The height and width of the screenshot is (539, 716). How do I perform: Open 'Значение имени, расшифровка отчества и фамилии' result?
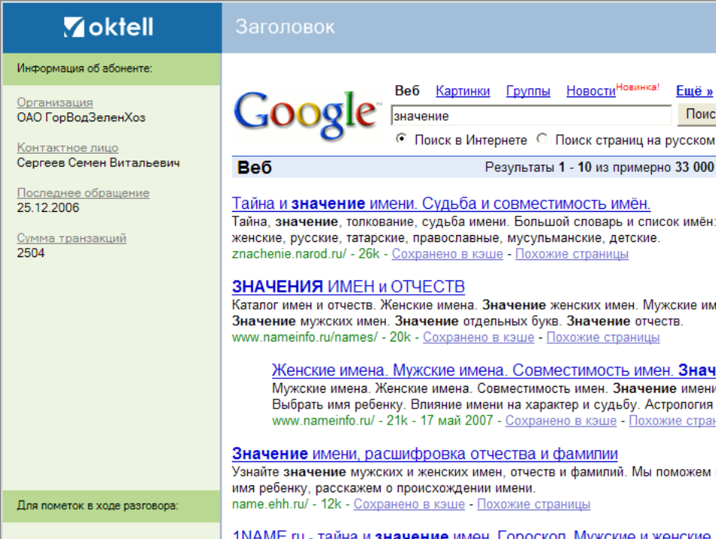pos(424,454)
